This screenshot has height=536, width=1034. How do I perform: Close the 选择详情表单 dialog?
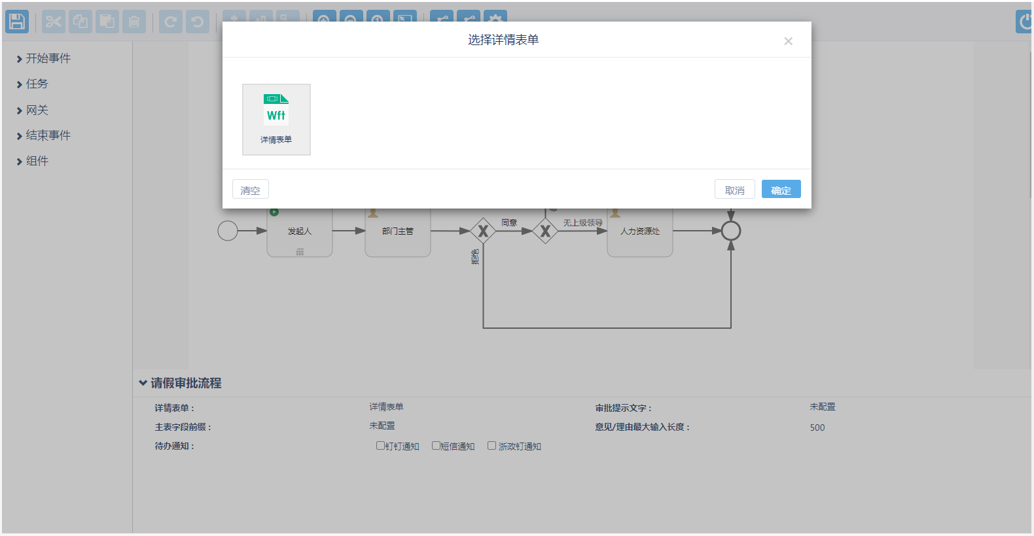click(788, 41)
